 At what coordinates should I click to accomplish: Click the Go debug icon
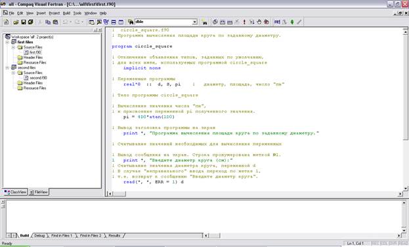(x=251, y=22)
